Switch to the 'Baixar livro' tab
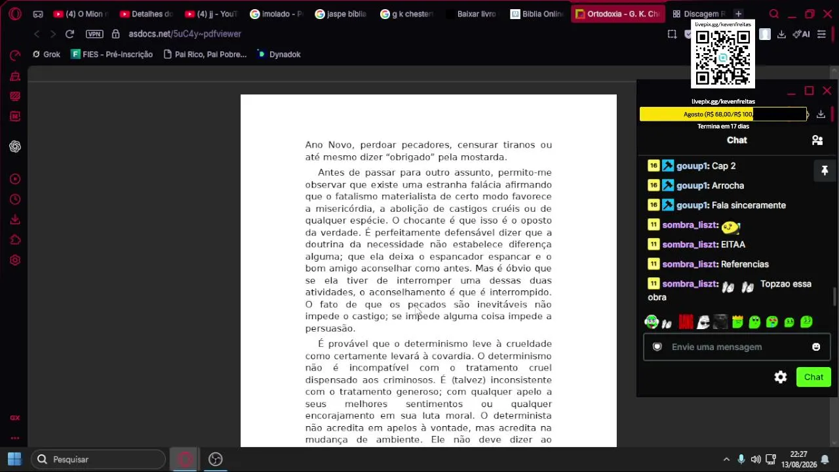The height and width of the screenshot is (472, 839). click(471, 14)
